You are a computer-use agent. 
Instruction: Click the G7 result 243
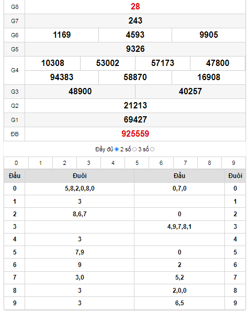pos(135,20)
